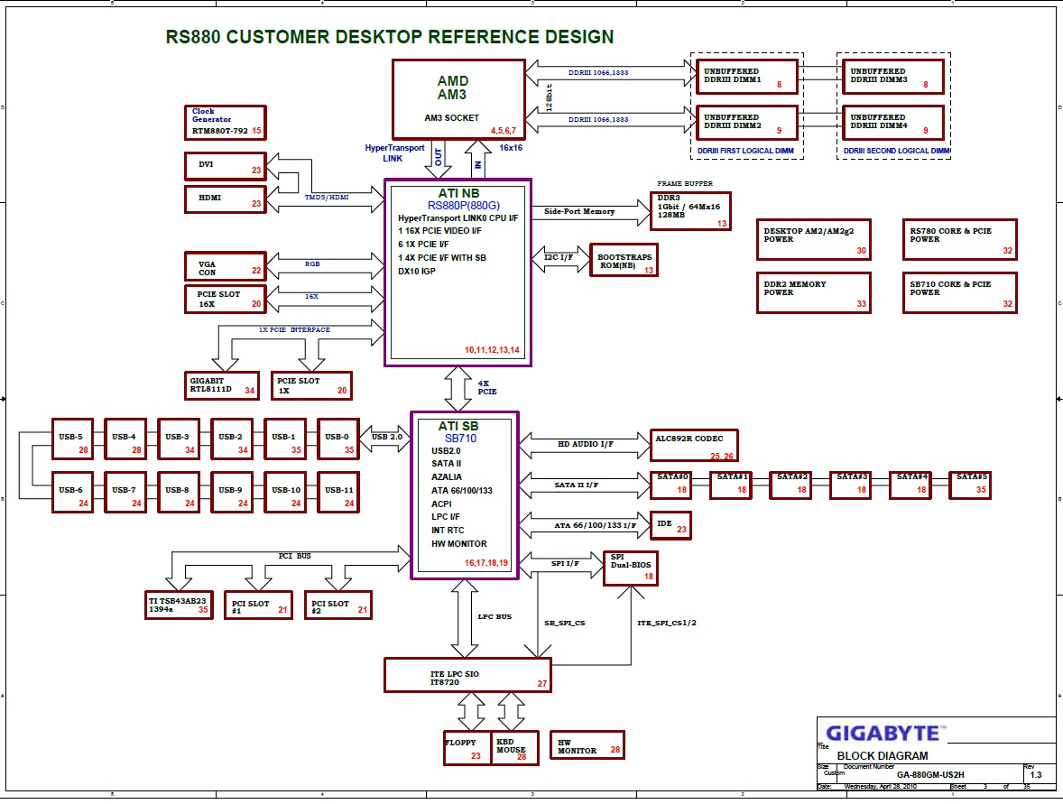Click the TI TSB43AB23 1394a block

(x=179, y=605)
